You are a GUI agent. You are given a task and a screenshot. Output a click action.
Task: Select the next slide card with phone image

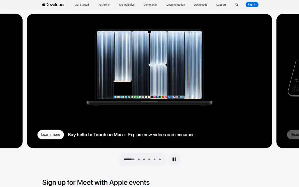point(288,81)
